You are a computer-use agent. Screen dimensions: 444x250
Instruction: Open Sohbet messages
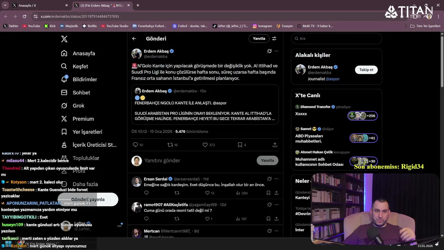[x=76, y=93]
